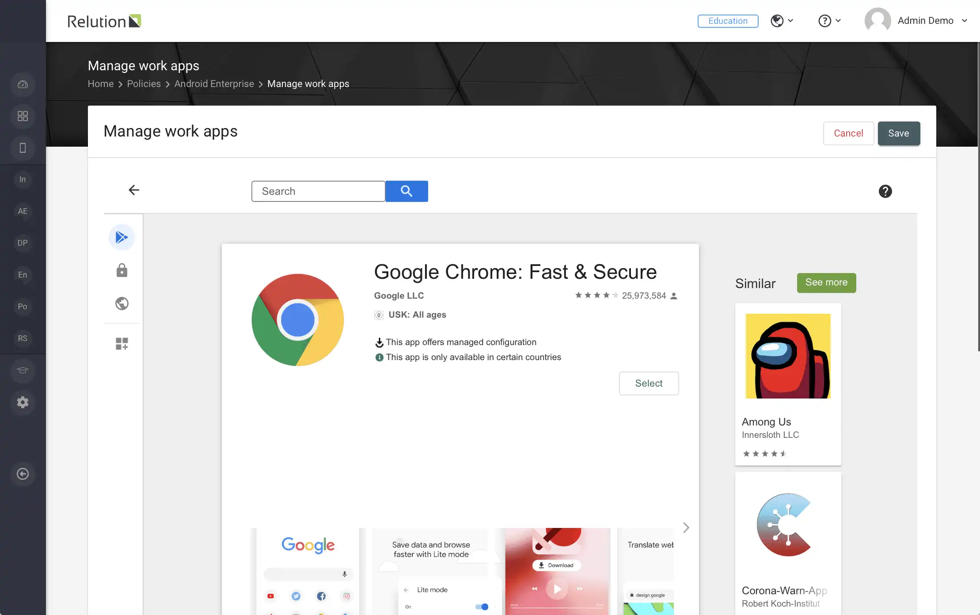This screenshot has height=615, width=980.
Task: Click the Google LLC developer link
Action: click(399, 296)
